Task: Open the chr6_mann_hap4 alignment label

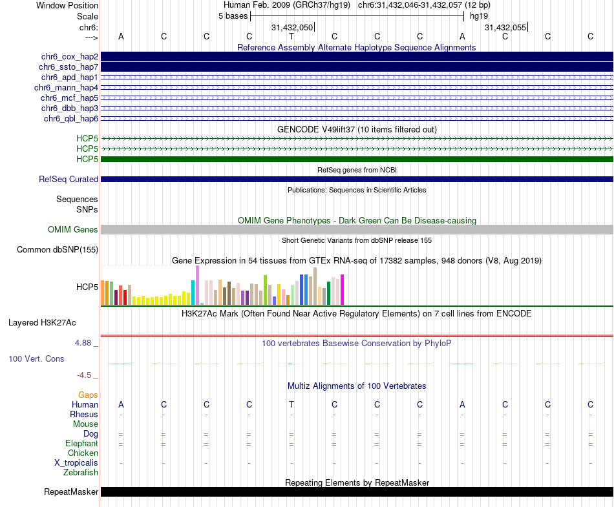Action: (66, 88)
